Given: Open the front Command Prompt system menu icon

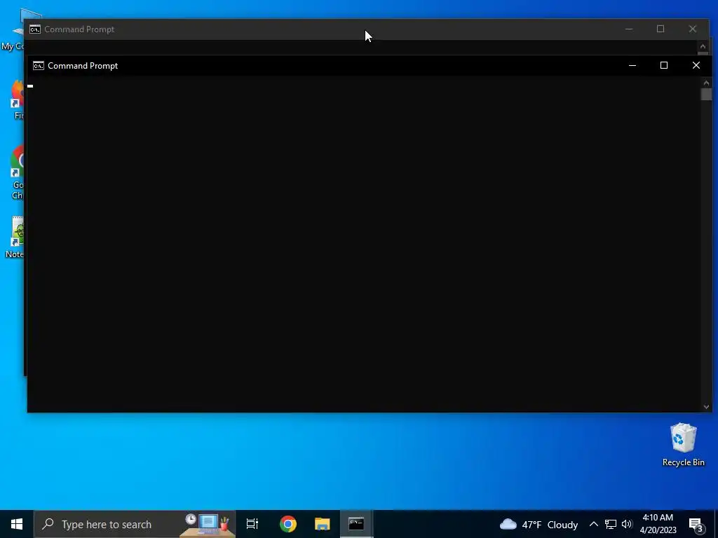Looking at the screenshot, I should pyautogui.click(x=39, y=66).
